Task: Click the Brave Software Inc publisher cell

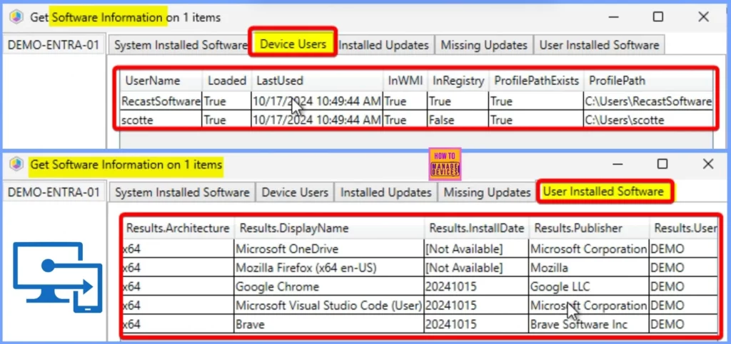Action: coord(589,324)
